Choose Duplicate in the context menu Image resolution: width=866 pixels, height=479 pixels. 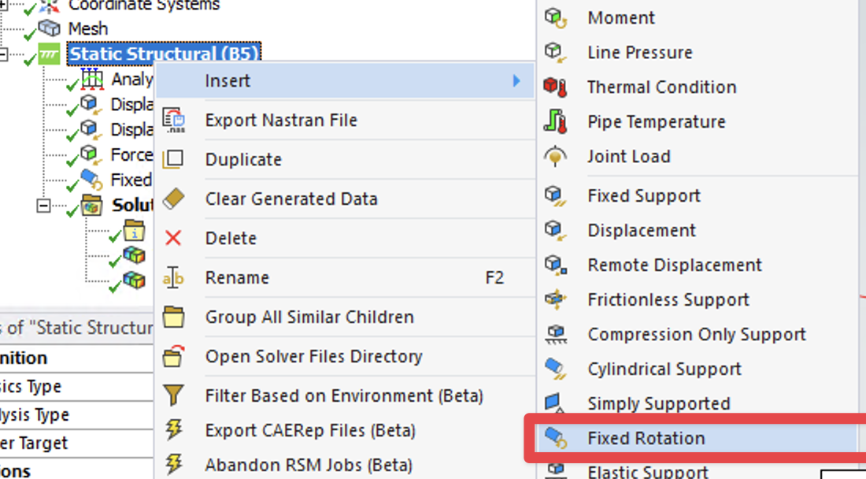243,159
